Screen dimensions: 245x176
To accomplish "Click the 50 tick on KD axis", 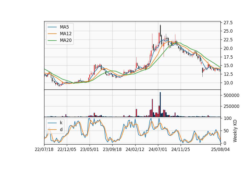I will click(x=226, y=131).
